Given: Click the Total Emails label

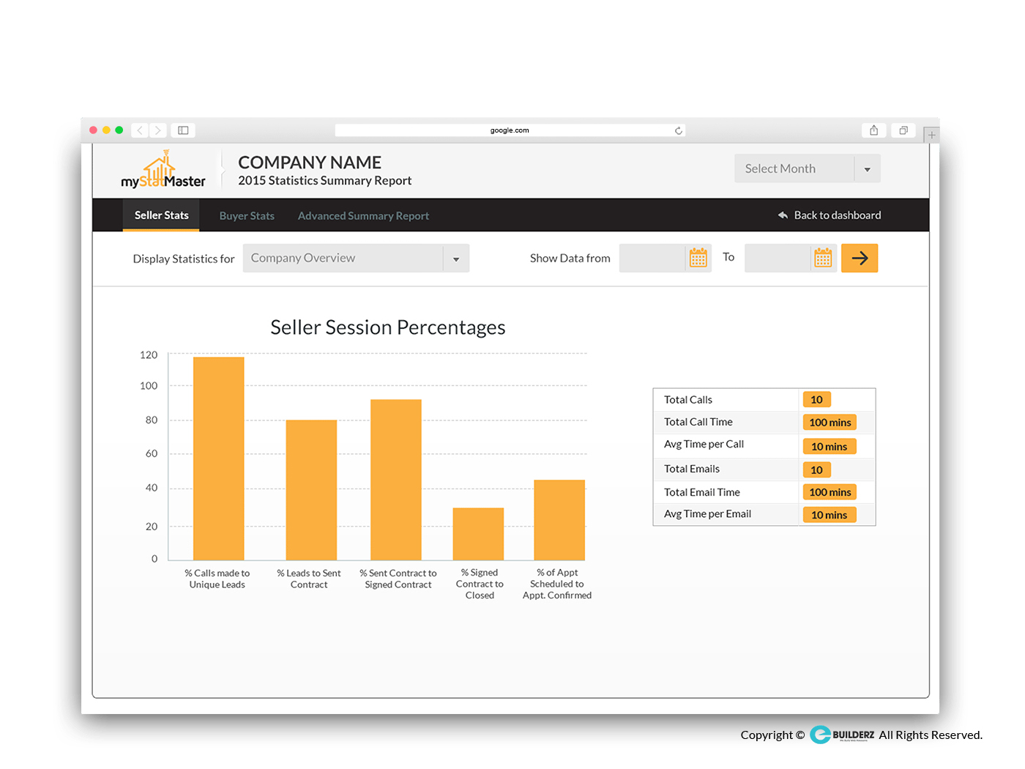Looking at the screenshot, I should pos(692,469).
